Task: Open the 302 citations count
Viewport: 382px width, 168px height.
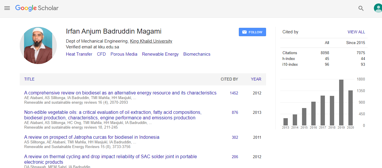Action: [x=235, y=137]
